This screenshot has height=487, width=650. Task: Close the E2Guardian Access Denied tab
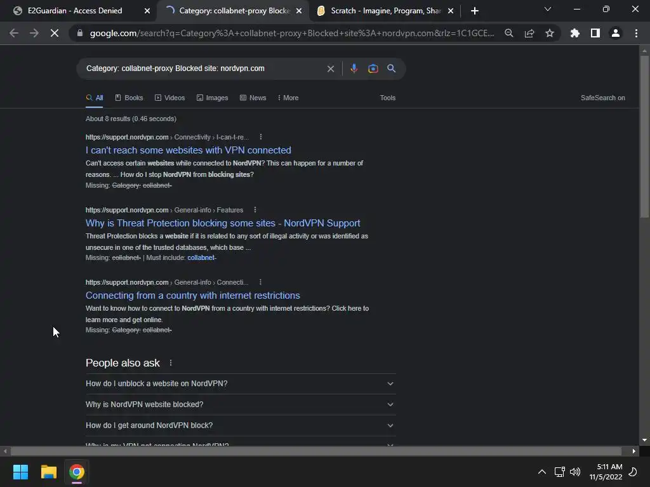(x=147, y=11)
